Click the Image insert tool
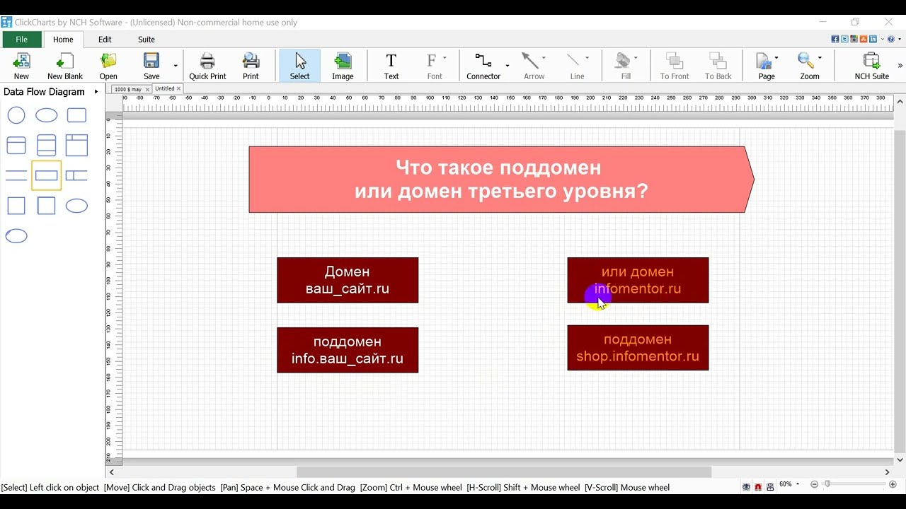 [343, 62]
